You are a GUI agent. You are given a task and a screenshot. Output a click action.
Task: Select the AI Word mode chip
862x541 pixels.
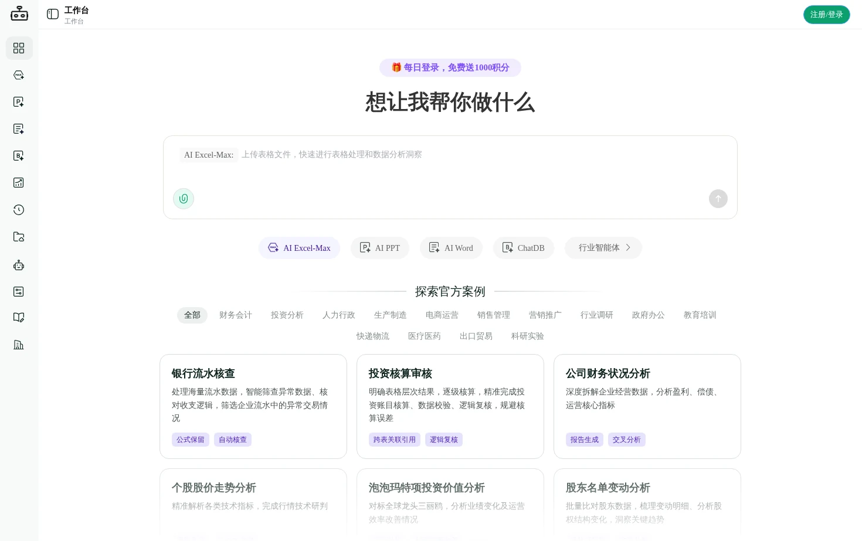click(x=451, y=248)
